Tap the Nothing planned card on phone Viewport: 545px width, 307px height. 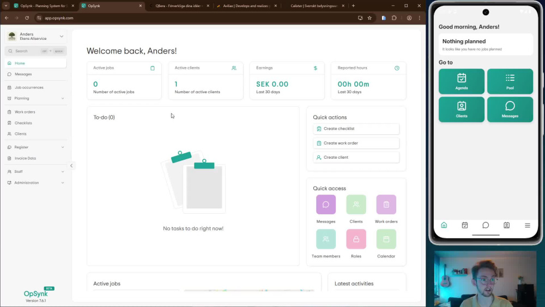tap(486, 45)
